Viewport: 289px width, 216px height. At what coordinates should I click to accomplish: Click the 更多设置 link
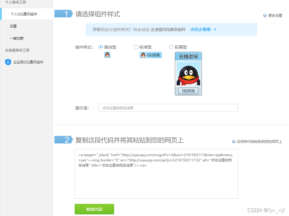tap(275, 15)
